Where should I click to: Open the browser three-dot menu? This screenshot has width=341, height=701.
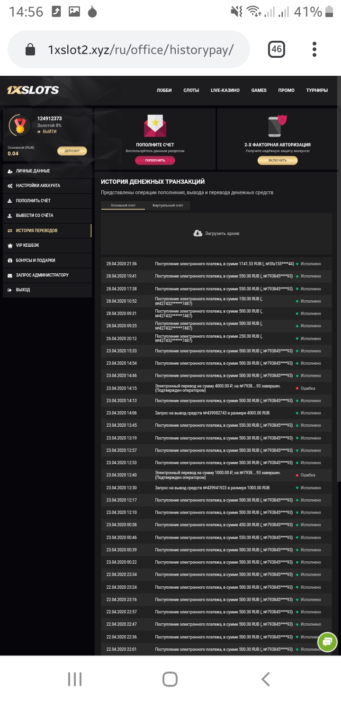pyautogui.click(x=314, y=49)
